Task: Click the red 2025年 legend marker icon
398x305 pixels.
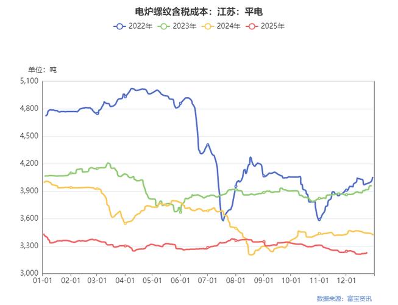Action: [x=252, y=26]
